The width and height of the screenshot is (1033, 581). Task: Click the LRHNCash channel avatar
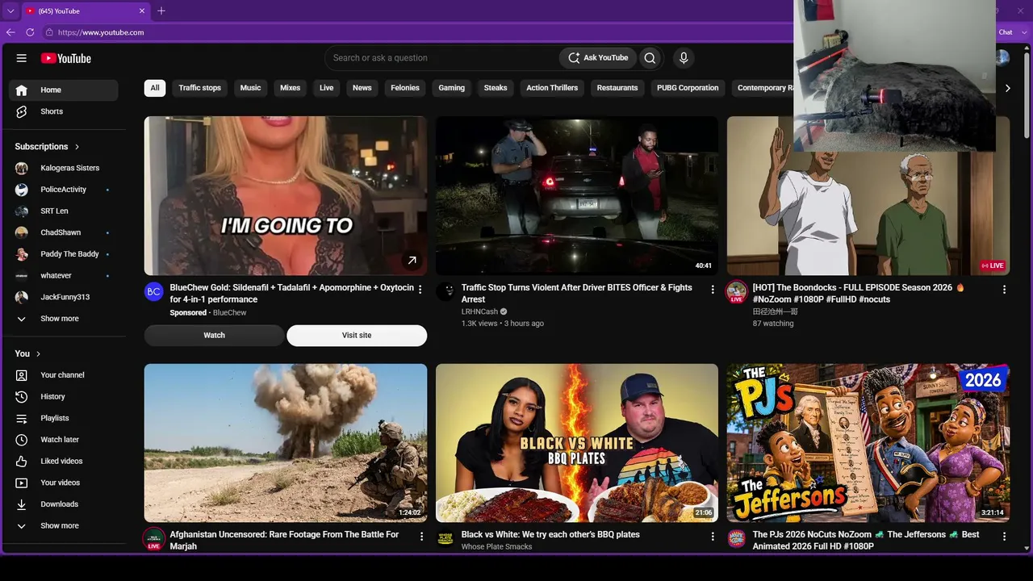pyautogui.click(x=445, y=291)
